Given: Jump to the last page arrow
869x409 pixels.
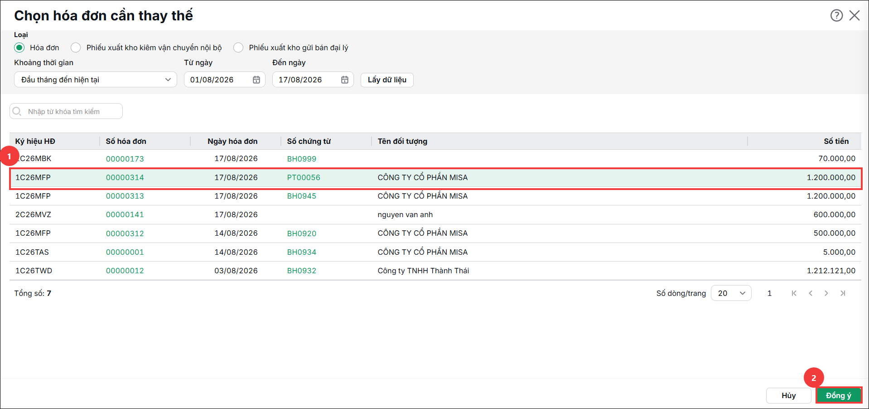Looking at the screenshot, I should pyautogui.click(x=843, y=293).
